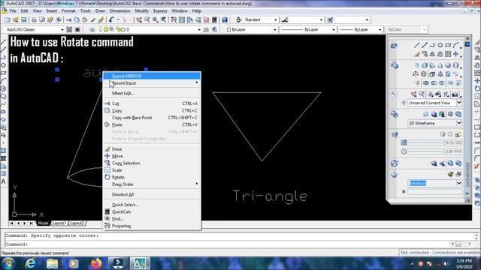Open the Tool Palettes window icon
The height and width of the screenshot is (270, 481).
(190, 20)
